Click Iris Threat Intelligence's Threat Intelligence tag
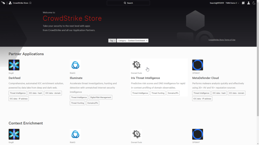 [x=140, y=93]
